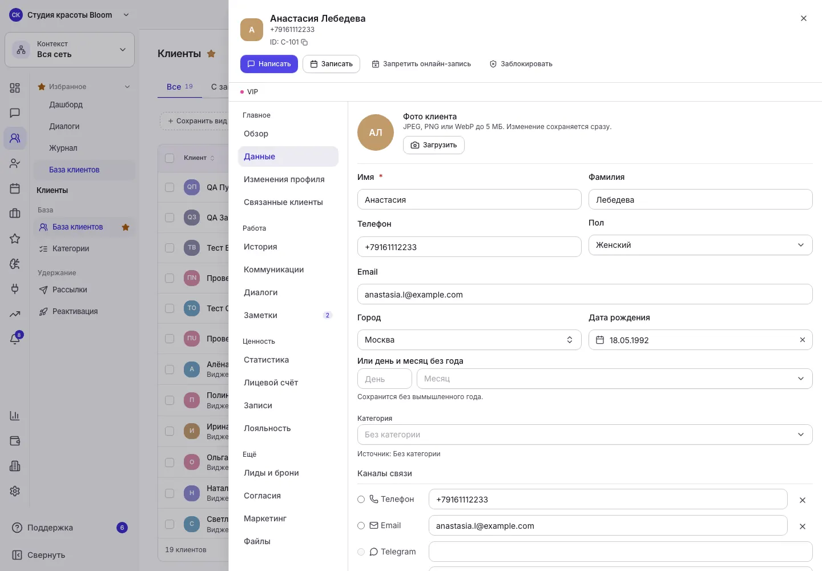Open the Обзор section of client card

(x=288, y=134)
